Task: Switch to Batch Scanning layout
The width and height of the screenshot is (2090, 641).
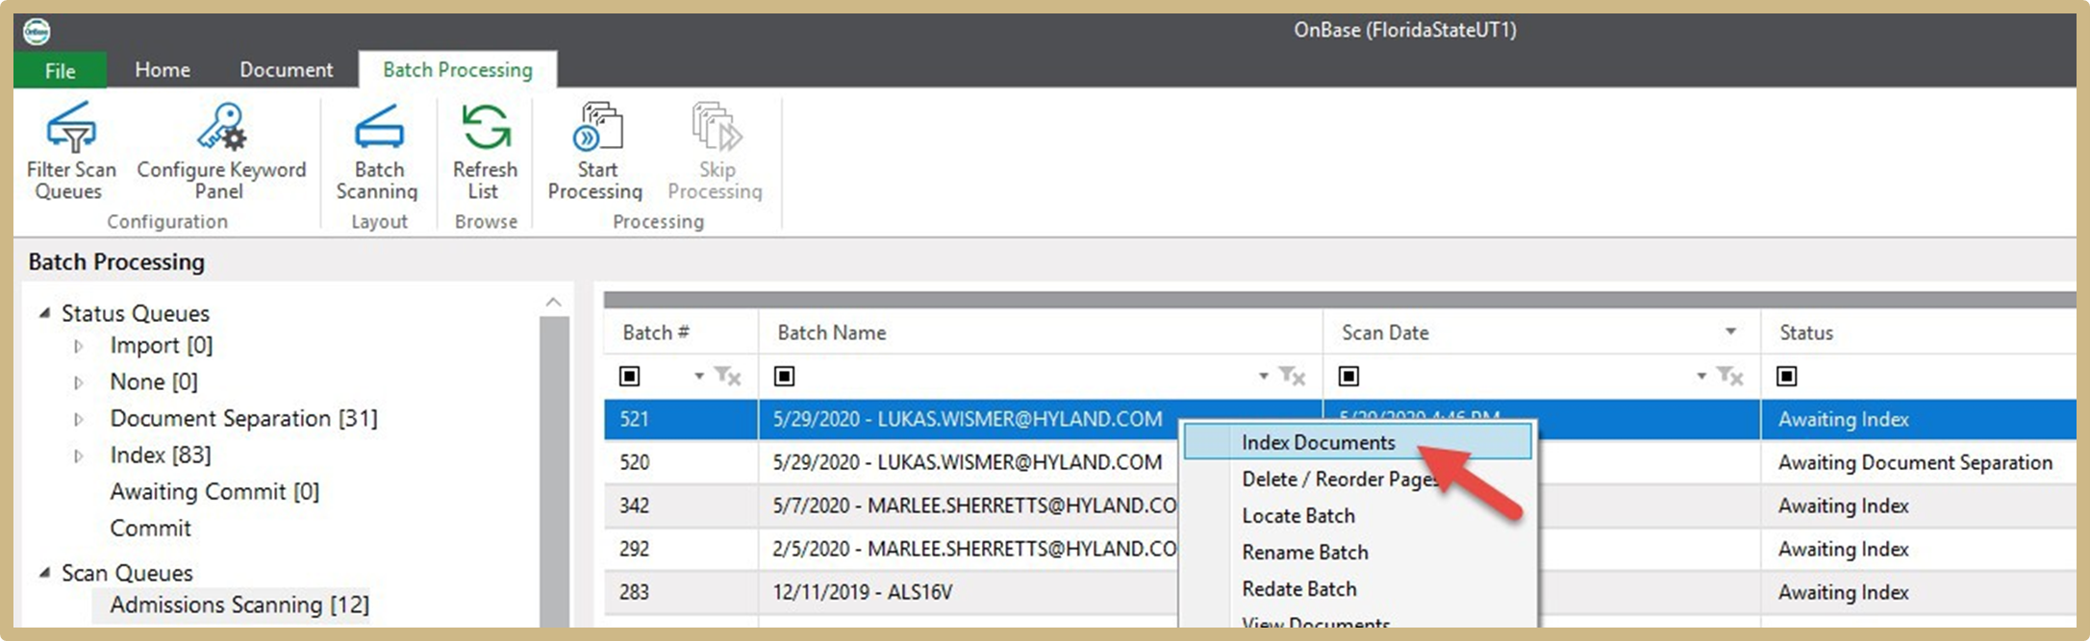Action: coord(378,151)
